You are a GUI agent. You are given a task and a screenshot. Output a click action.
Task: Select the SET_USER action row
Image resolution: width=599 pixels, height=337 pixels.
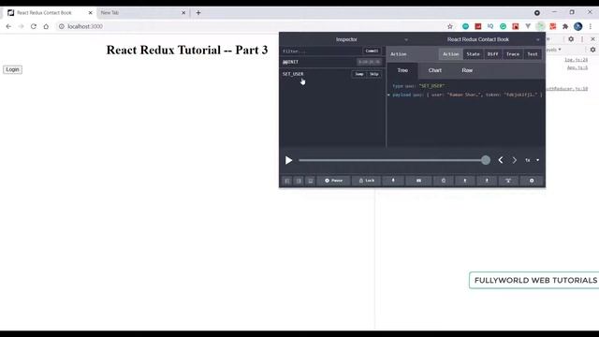coord(332,74)
